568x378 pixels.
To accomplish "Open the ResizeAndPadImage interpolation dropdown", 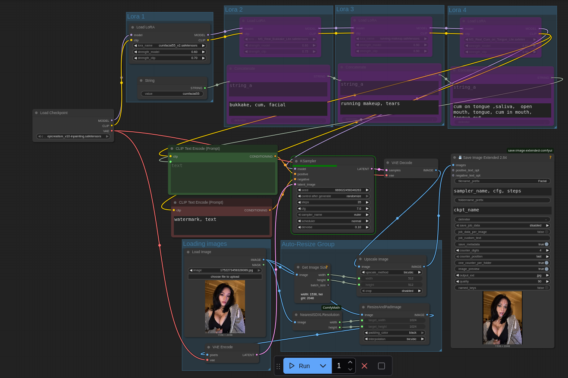I will (395, 339).
